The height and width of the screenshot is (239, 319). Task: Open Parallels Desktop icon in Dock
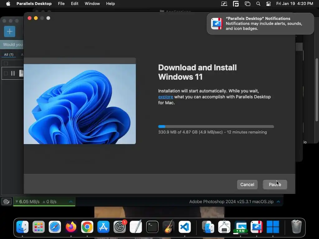pyautogui.click(x=257, y=227)
